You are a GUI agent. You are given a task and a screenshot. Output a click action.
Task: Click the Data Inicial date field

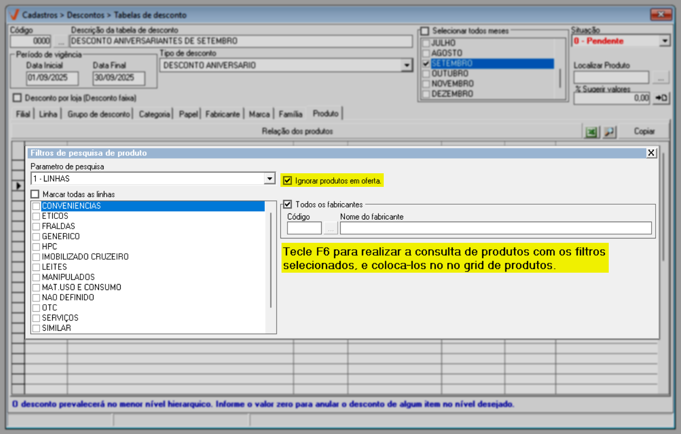tap(52, 78)
